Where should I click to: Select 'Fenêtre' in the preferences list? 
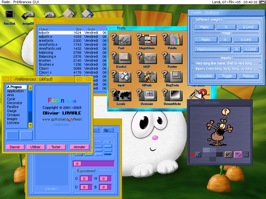(x=17, y=107)
